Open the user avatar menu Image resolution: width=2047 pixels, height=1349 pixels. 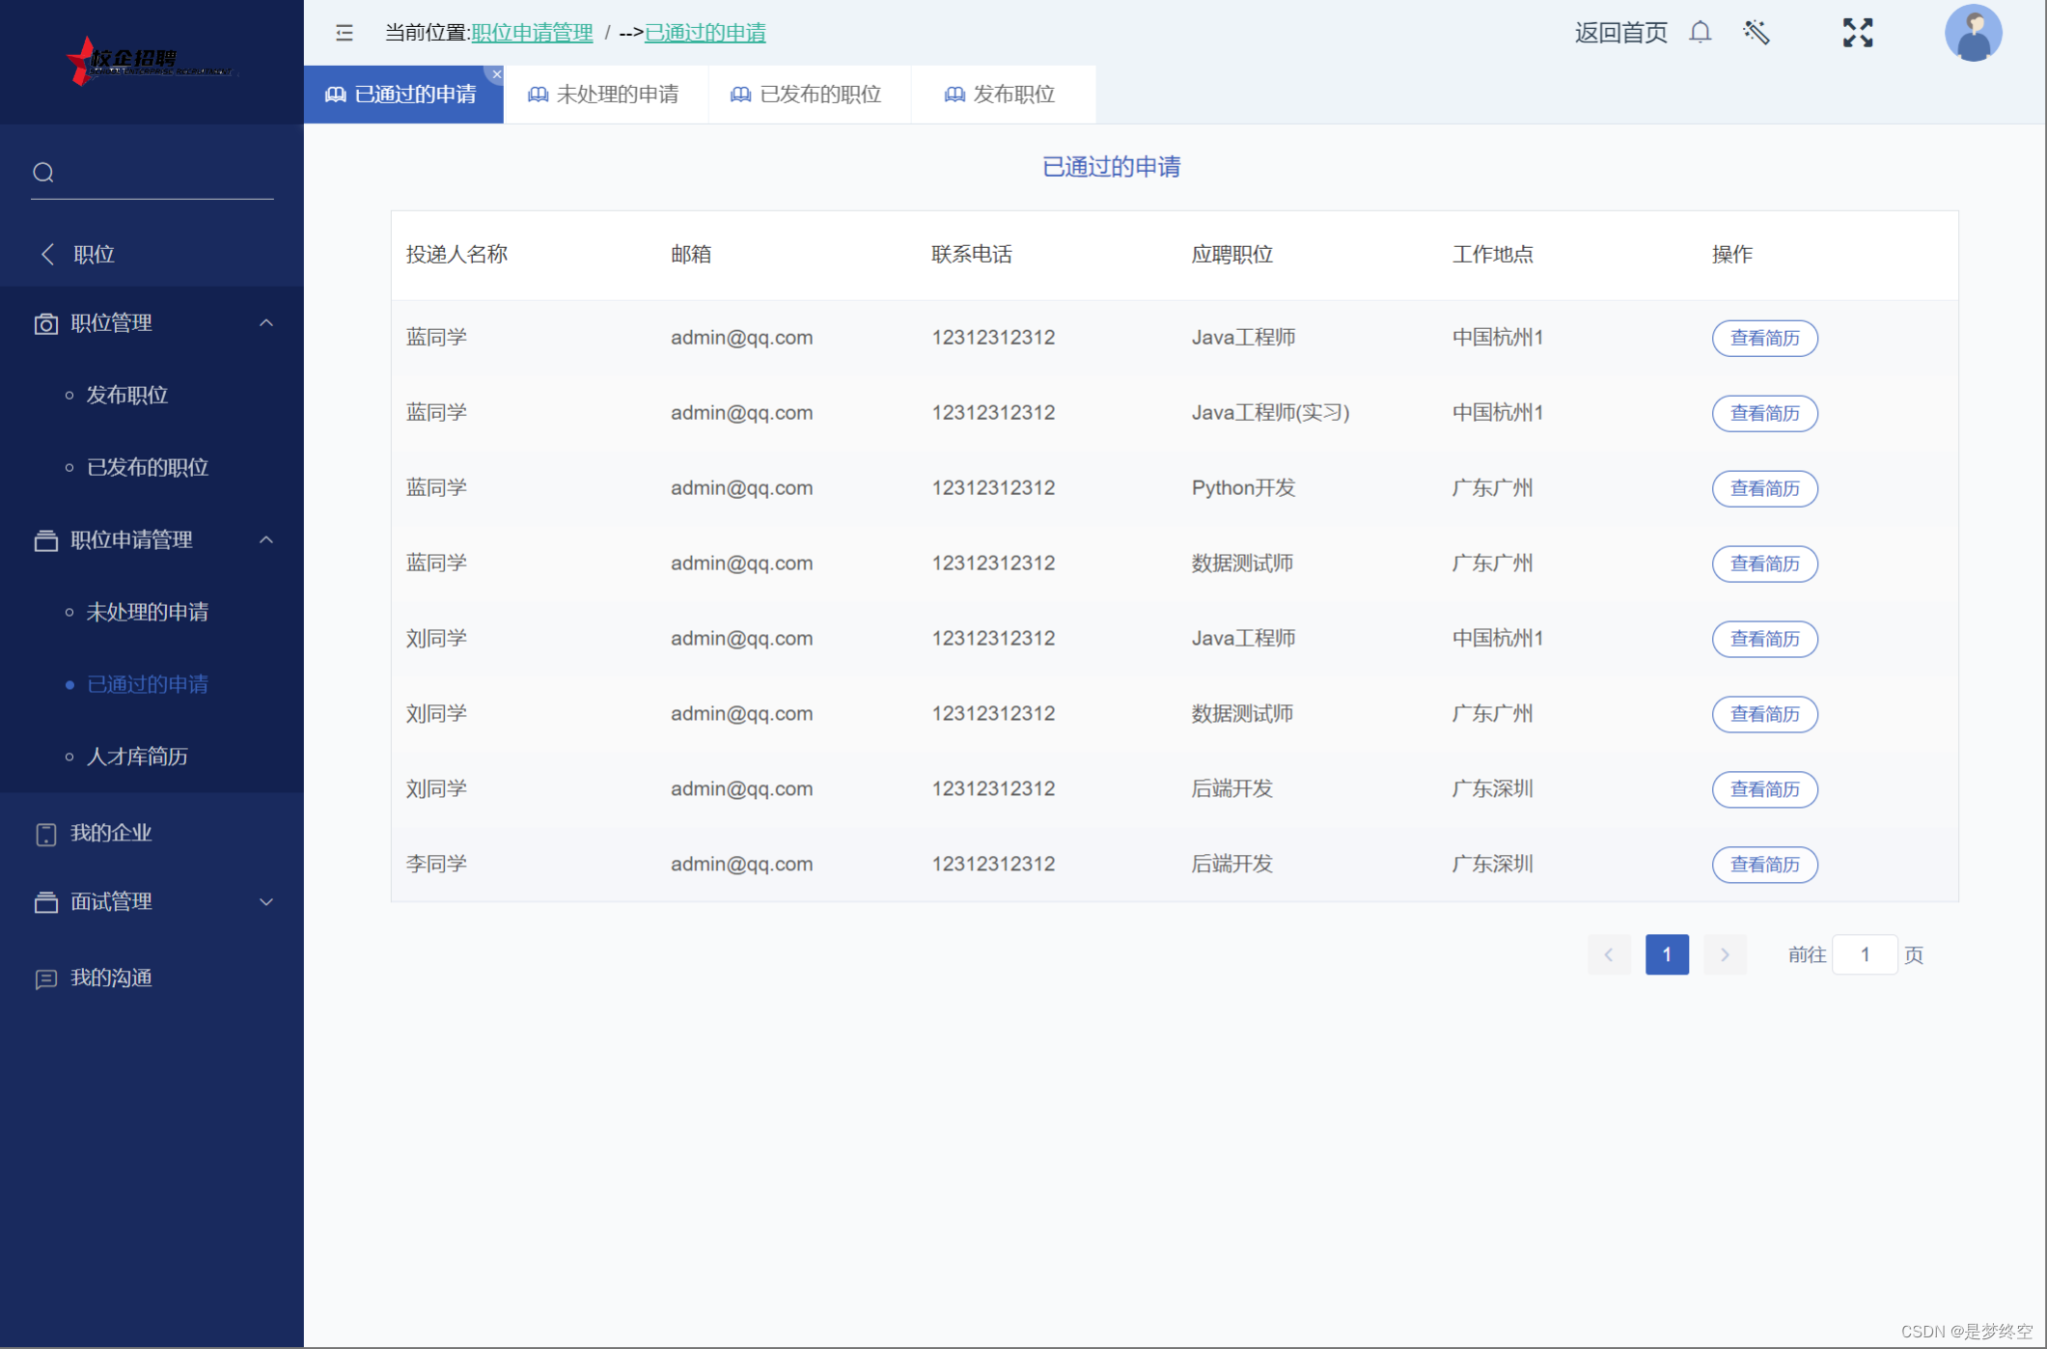click(x=1973, y=33)
